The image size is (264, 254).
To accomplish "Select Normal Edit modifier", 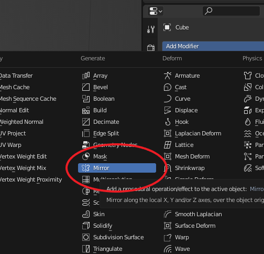I will [x=14, y=110].
